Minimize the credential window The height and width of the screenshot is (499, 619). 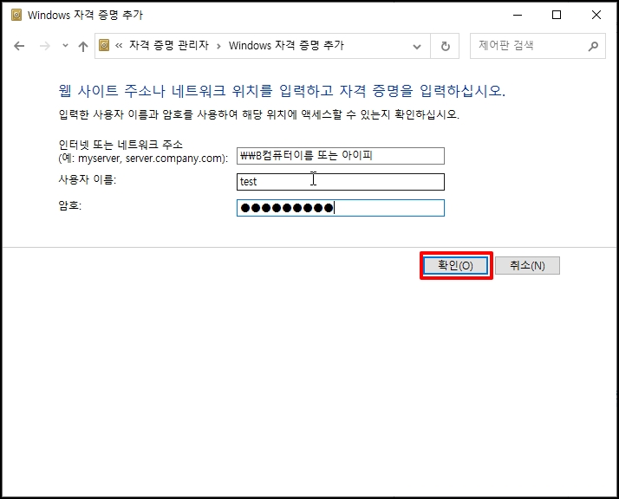518,15
